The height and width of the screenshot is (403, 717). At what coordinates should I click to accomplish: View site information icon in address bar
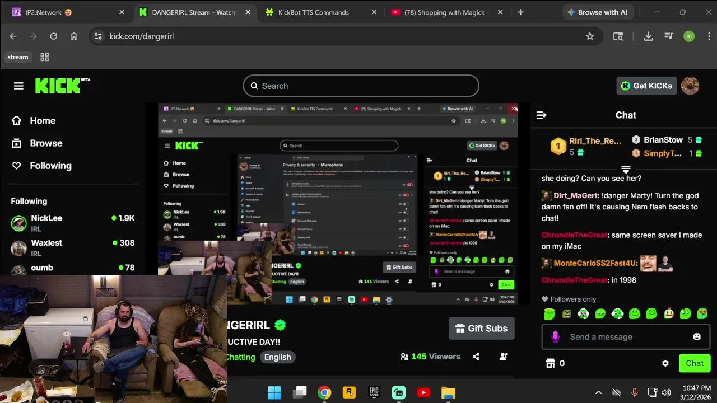[98, 36]
